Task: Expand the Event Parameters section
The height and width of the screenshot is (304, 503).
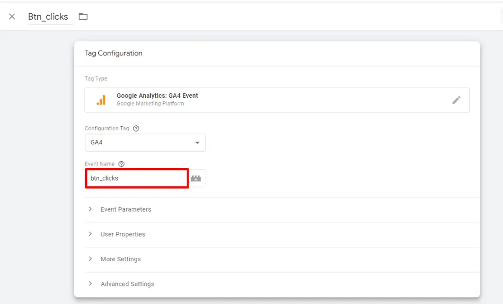Action: click(126, 209)
